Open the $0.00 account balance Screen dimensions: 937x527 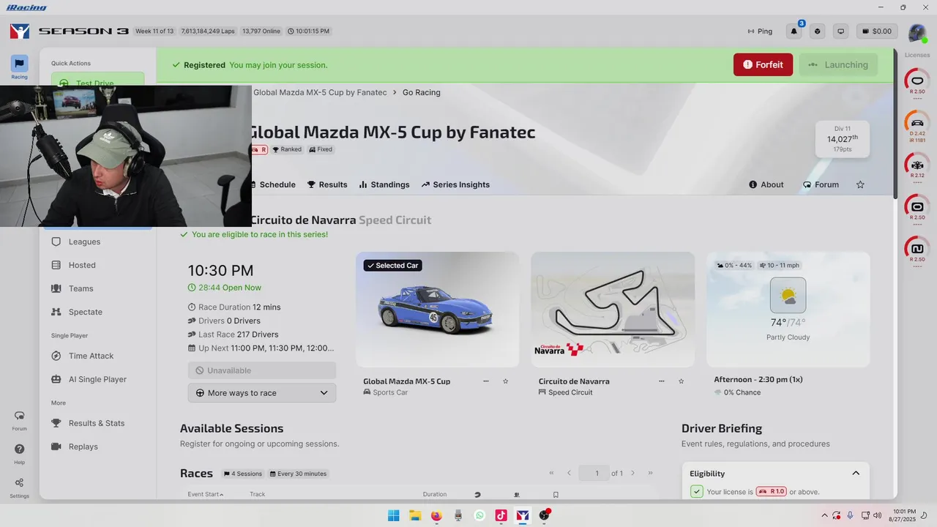(x=877, y=31)
